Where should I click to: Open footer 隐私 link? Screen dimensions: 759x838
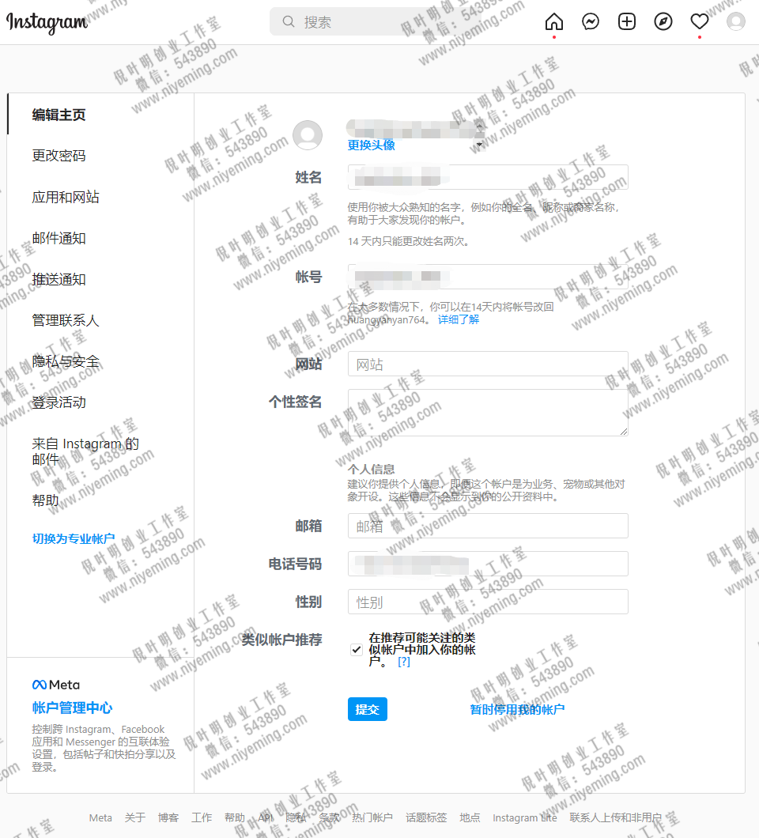pyautogui.click(x=296, y=817)
